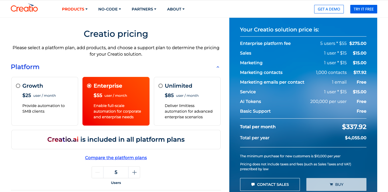388x192 pixels.
Task: Collapse the Platform section with the chevron
Action: 218,67
